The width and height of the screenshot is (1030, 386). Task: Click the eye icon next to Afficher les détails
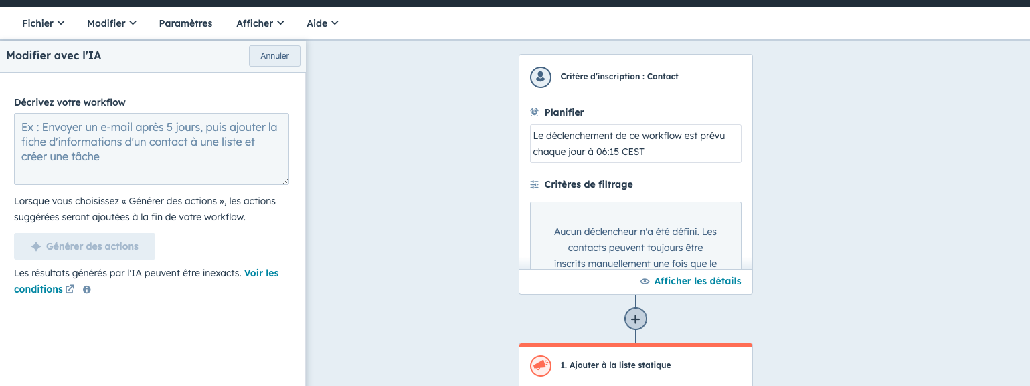(645, 282)
